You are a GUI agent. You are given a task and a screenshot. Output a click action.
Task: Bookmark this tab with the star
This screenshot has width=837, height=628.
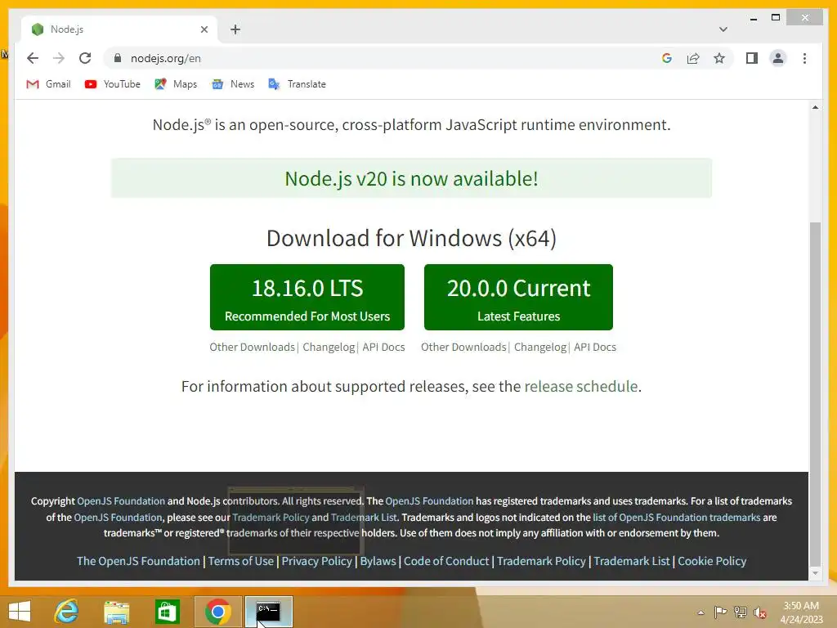pos(719,58)
